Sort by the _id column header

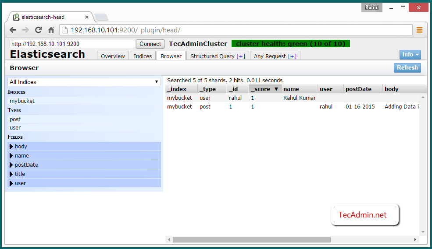(237, 89)
